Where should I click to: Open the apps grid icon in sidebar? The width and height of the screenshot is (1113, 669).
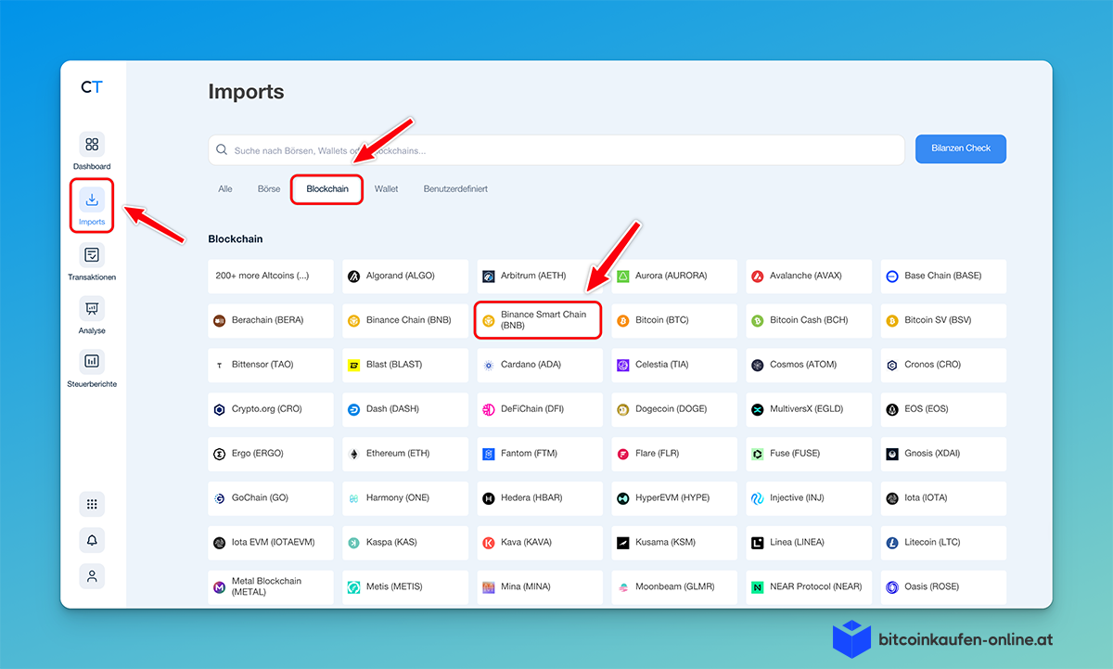[92, 504]
